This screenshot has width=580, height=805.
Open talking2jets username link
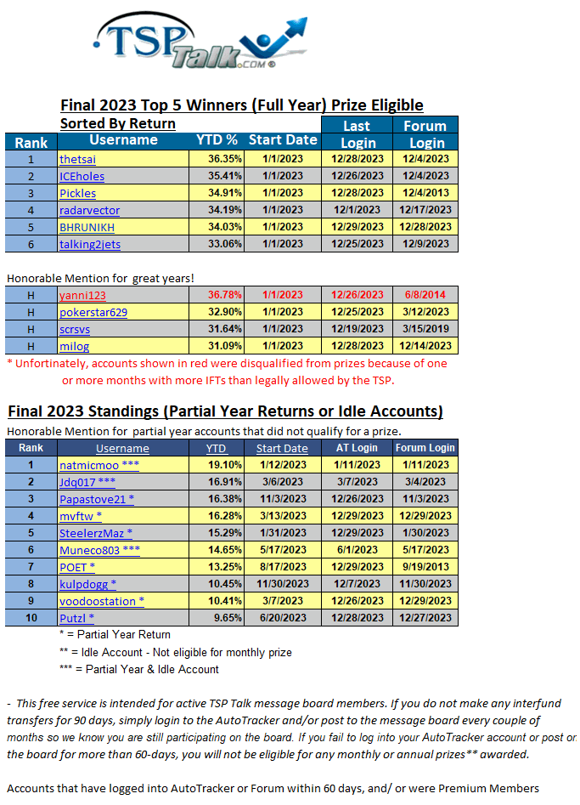point(89,244)
